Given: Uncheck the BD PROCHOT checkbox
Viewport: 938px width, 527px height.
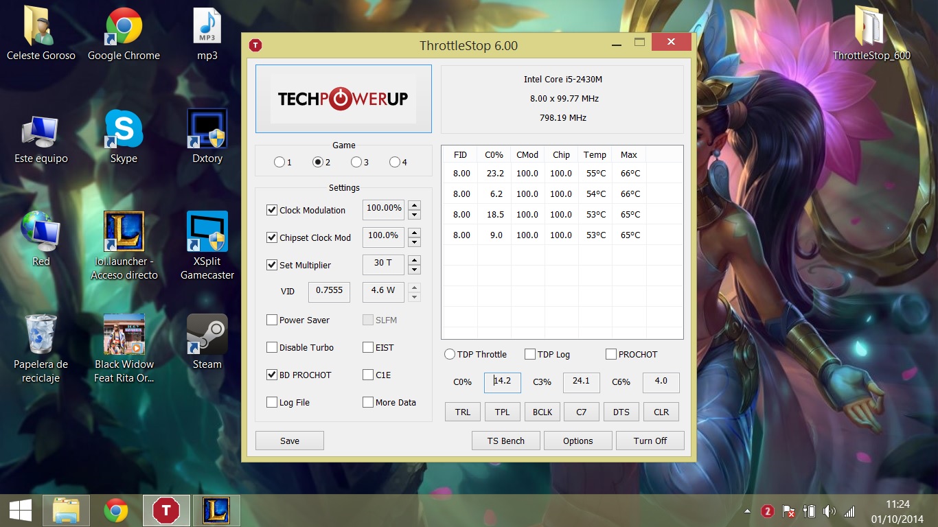Looking at the screenshot, I should 272,375.
